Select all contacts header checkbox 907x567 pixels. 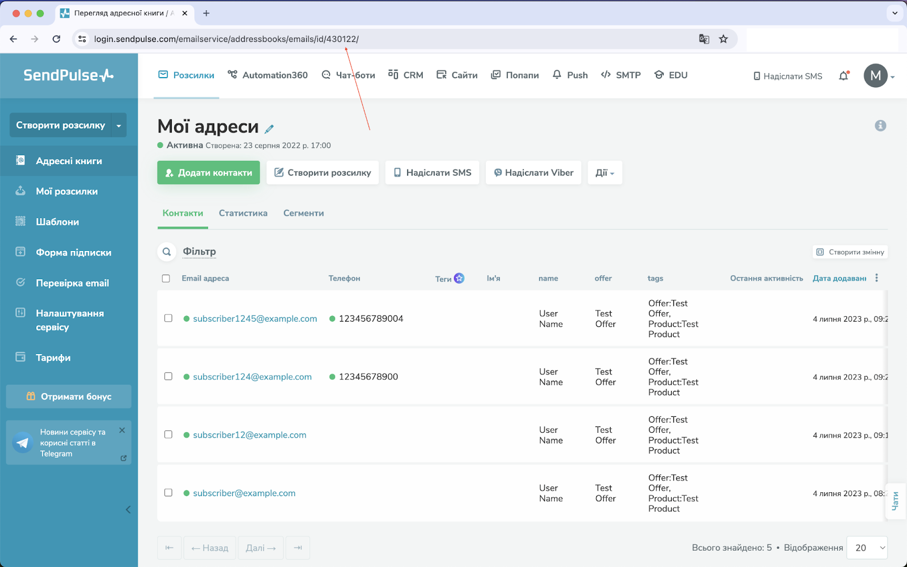pos(166,278)
